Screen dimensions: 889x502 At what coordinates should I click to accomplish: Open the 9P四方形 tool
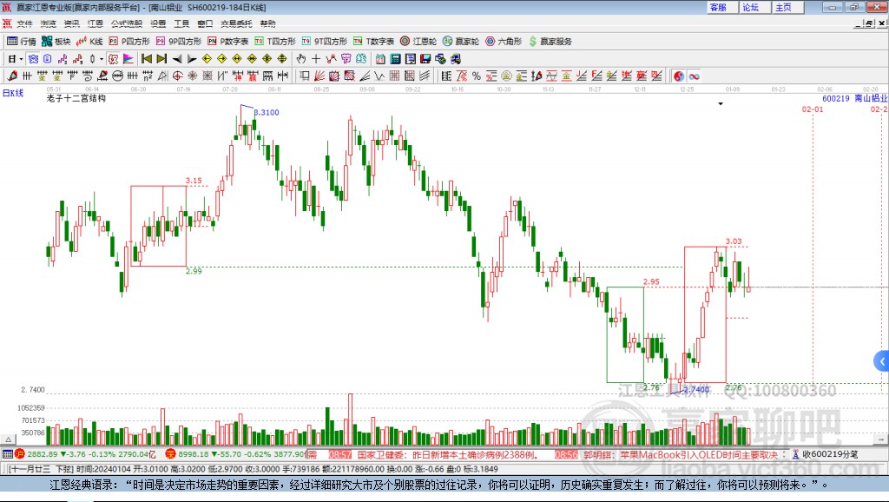179,42
